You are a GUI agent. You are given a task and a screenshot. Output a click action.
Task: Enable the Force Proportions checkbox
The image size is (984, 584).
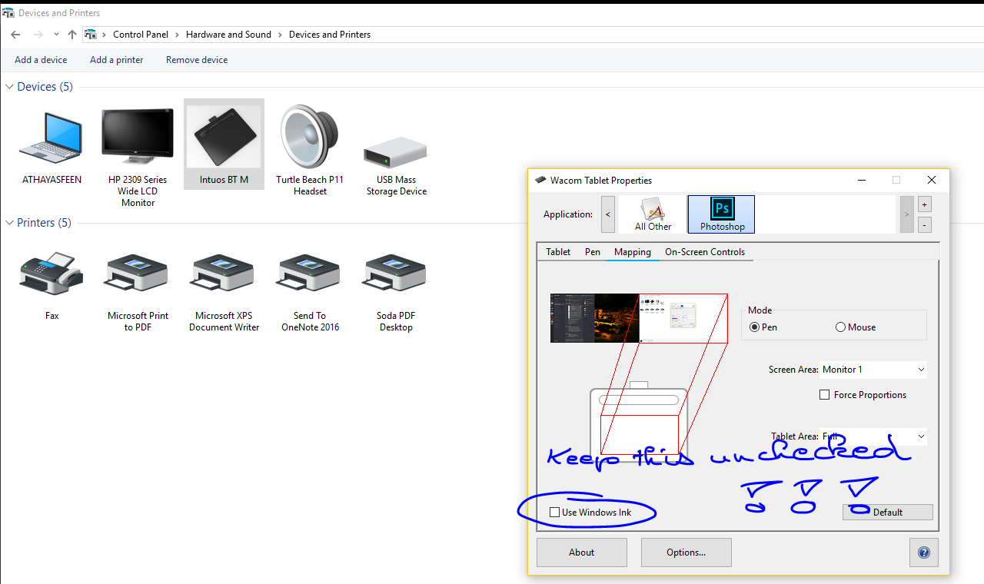click(825, 395)
